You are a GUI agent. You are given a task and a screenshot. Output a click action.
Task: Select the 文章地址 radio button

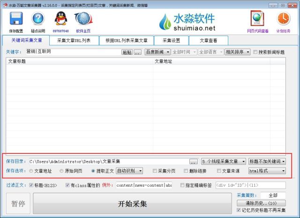[31, 171]
